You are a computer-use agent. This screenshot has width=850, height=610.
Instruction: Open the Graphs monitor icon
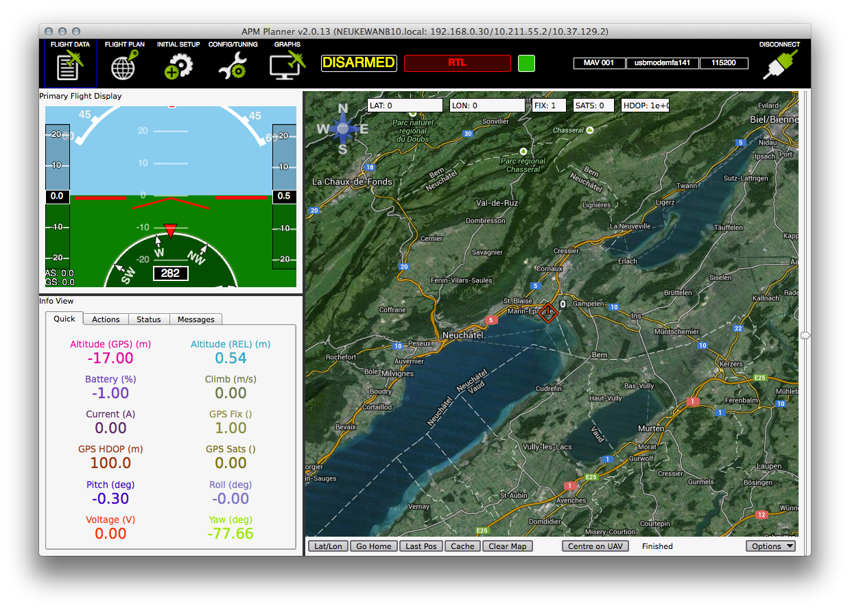click(287, 66)
